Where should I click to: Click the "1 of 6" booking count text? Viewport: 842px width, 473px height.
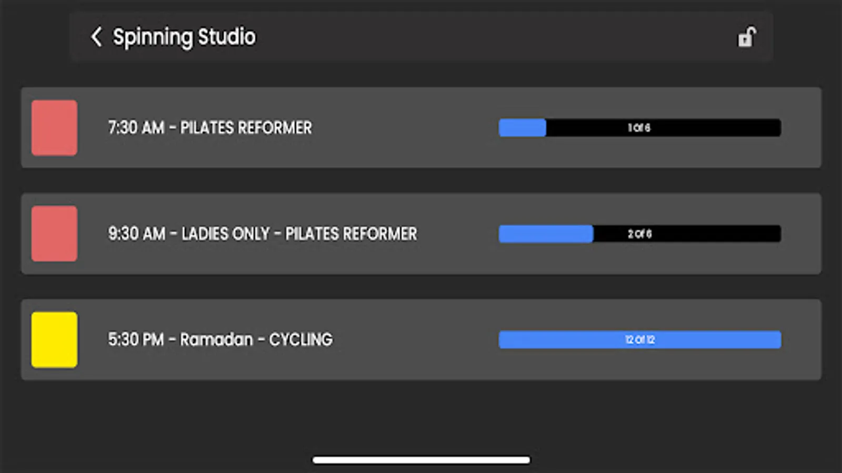639,128
